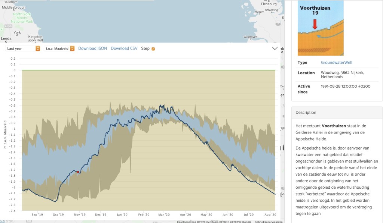Click the Description panel header
The image size is (383, 223).
[337, 113]
